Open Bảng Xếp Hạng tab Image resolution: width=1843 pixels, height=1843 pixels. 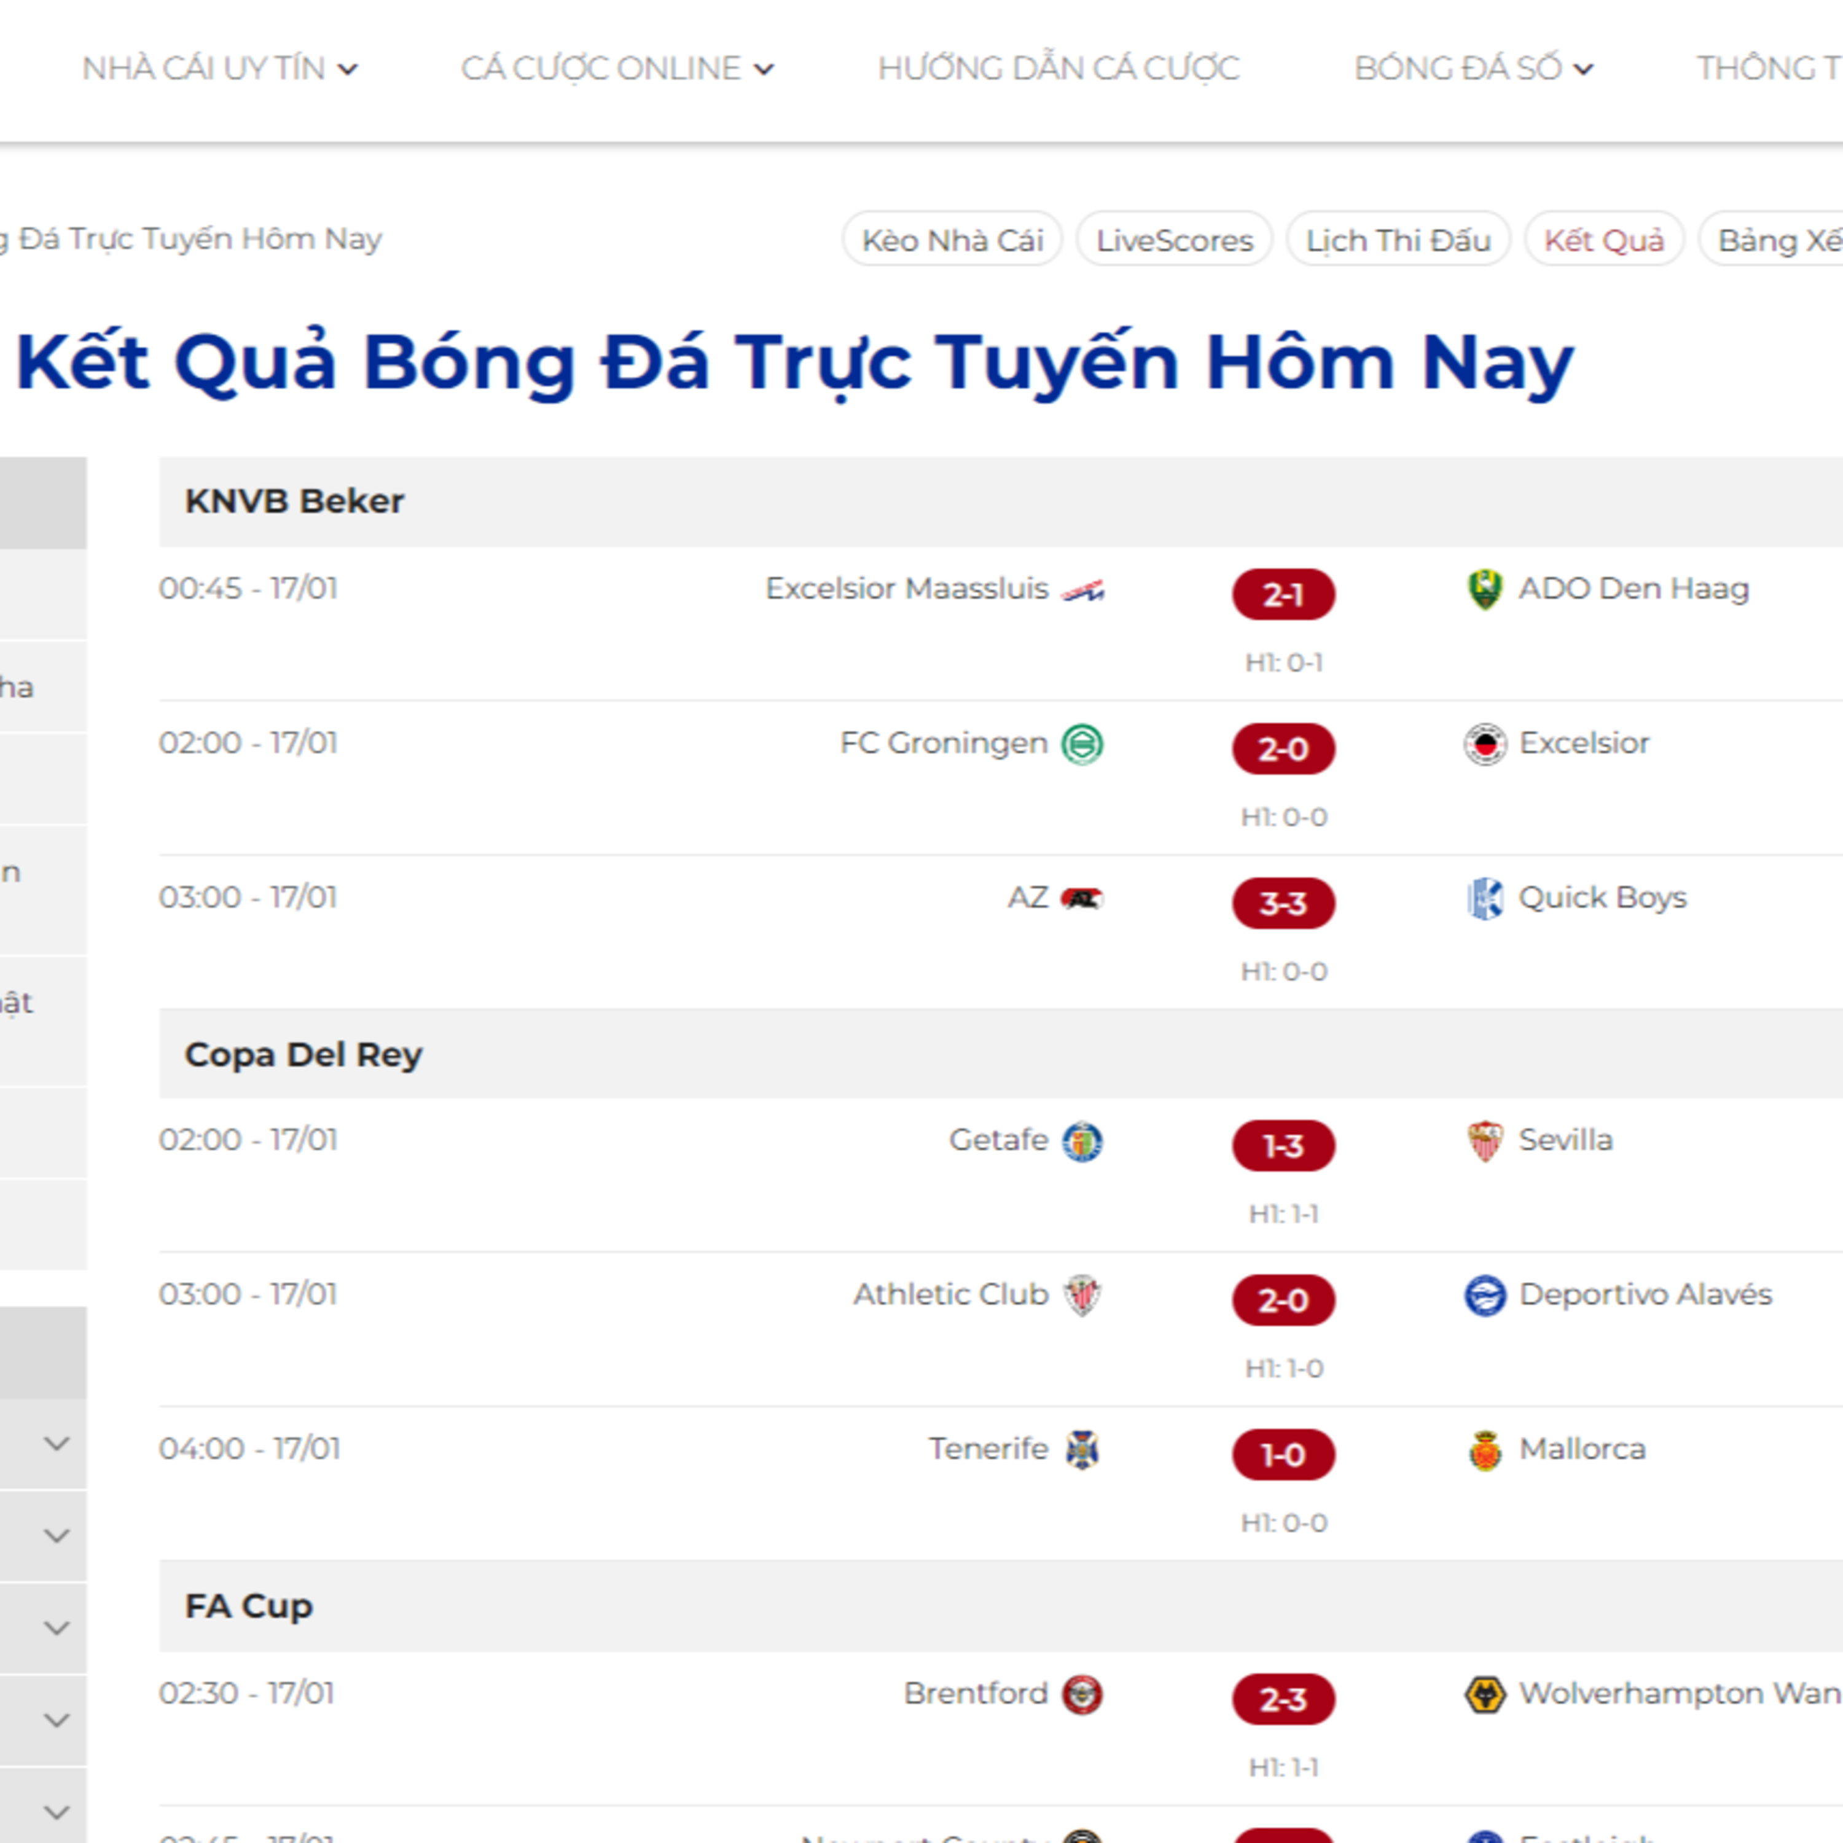coord(1771,240)
